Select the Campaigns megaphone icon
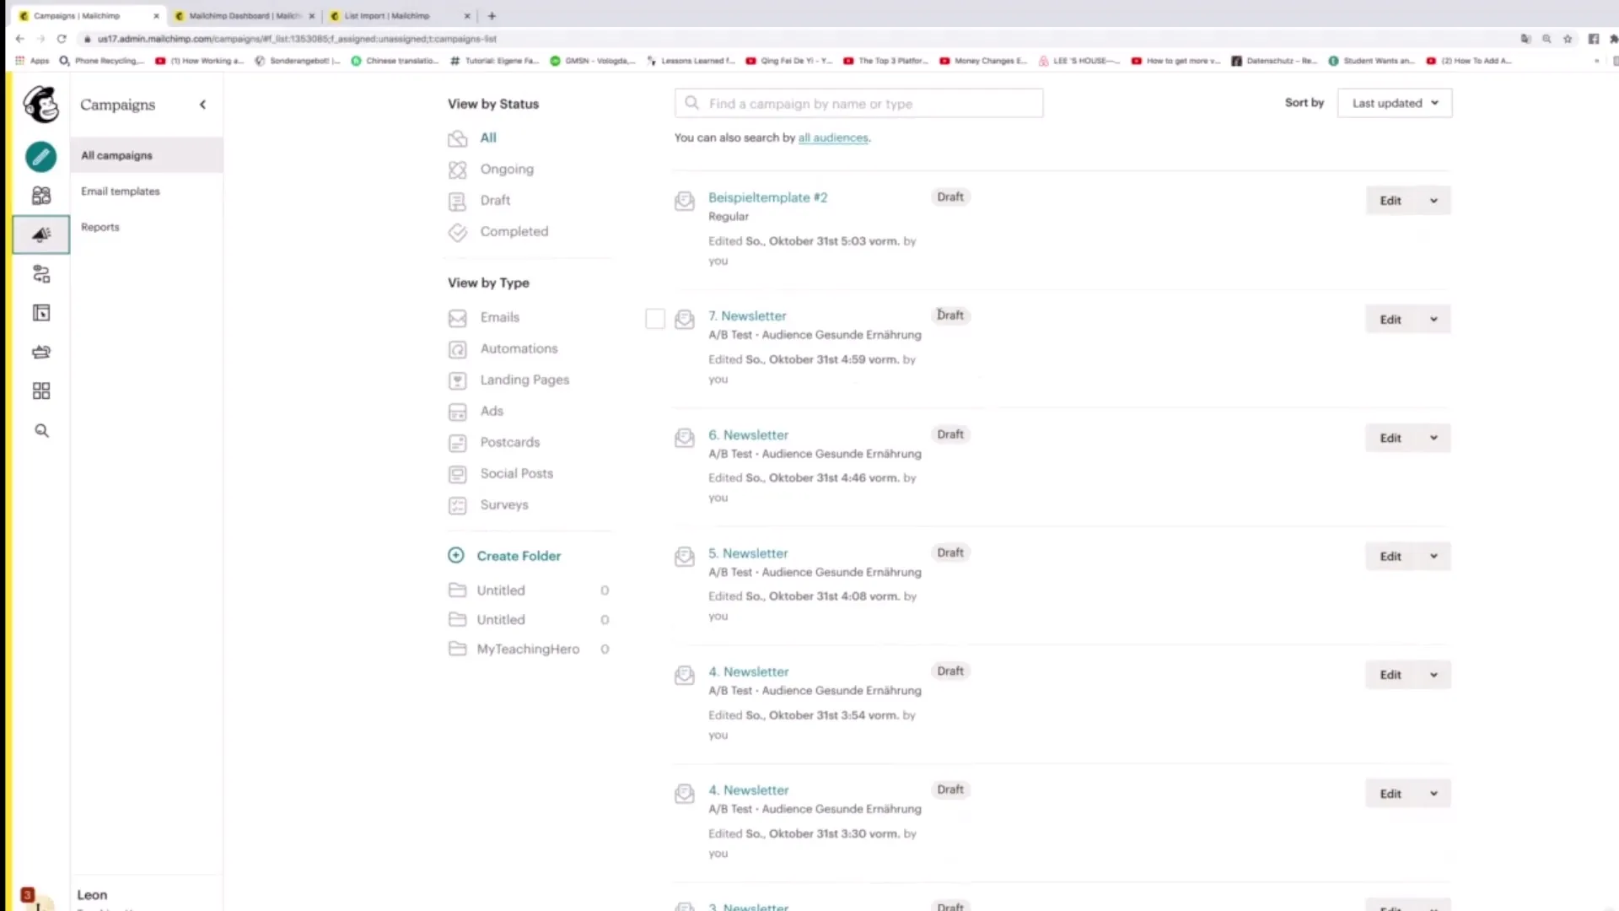This screenshot has height=911, width=1619. click(x=40, y=234)
